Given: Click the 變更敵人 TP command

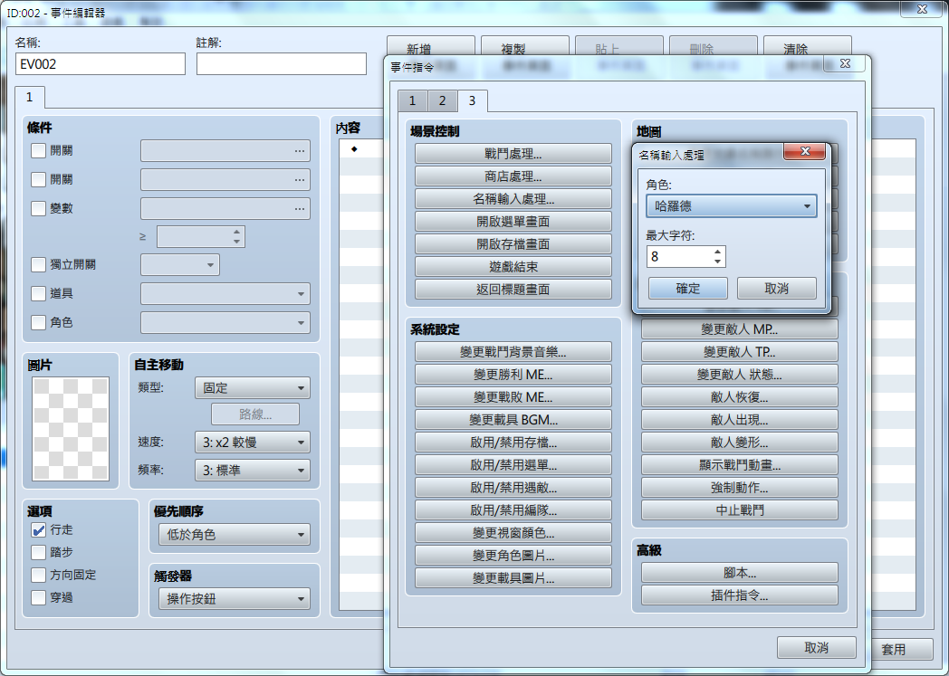Looking at the screenshot, I should (740, 352).
